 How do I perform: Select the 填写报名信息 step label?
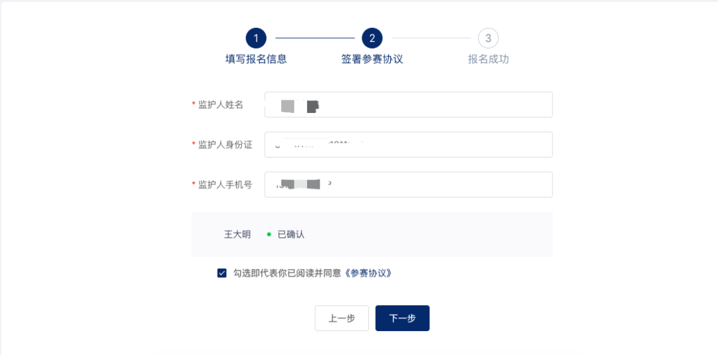256,59
